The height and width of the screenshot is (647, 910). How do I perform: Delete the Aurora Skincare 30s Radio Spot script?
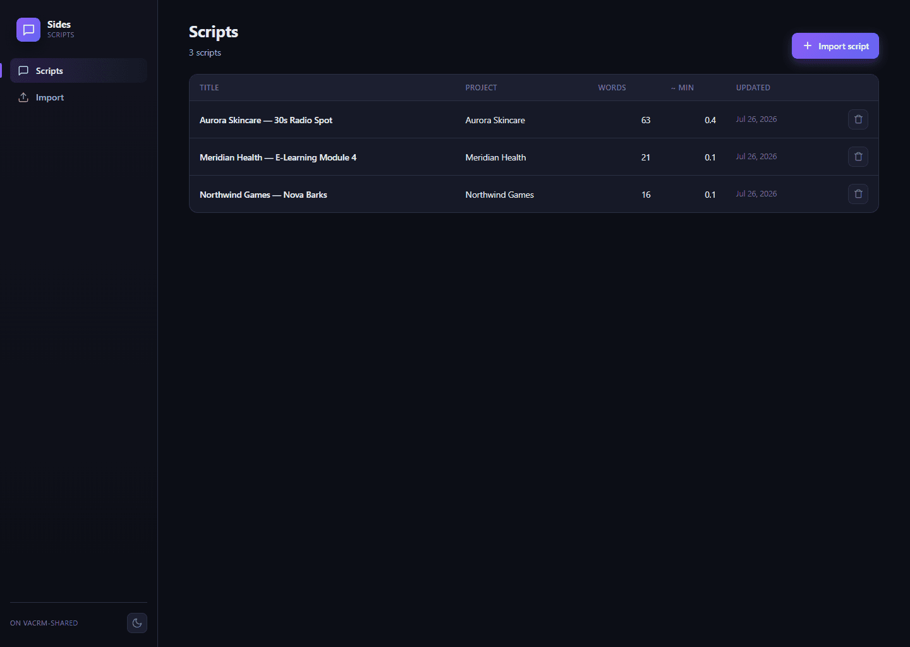click(x=858, y=119)
